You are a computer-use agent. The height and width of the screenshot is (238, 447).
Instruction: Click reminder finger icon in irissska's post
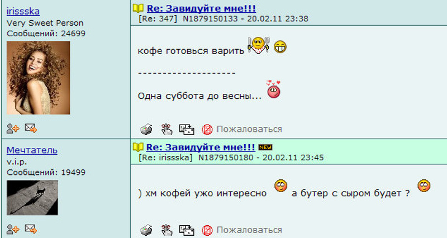pyautogui.click(x=167, y=130)
